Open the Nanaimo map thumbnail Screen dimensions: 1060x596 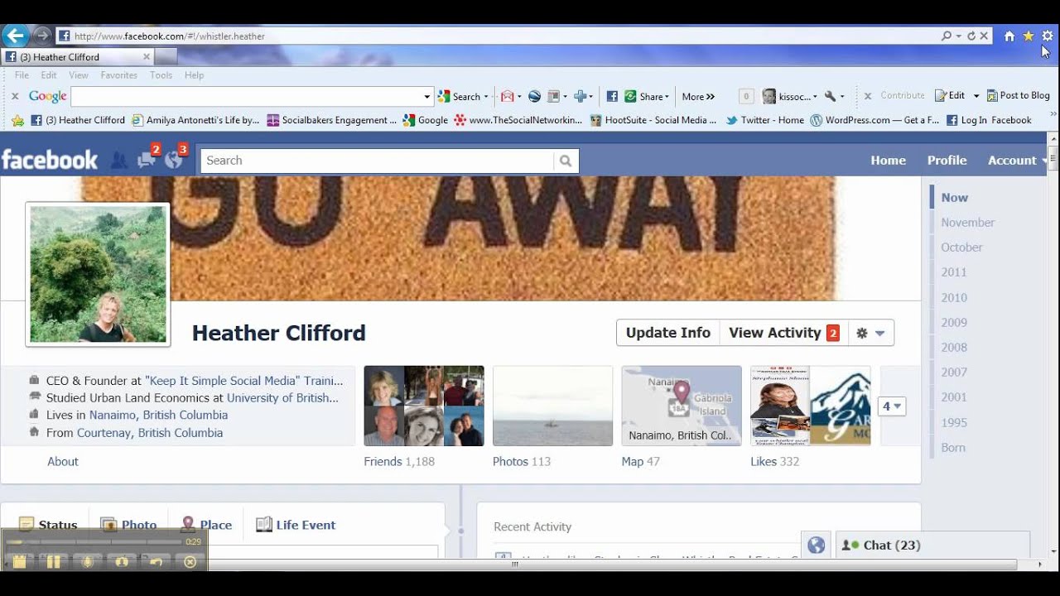coord(682,406)
